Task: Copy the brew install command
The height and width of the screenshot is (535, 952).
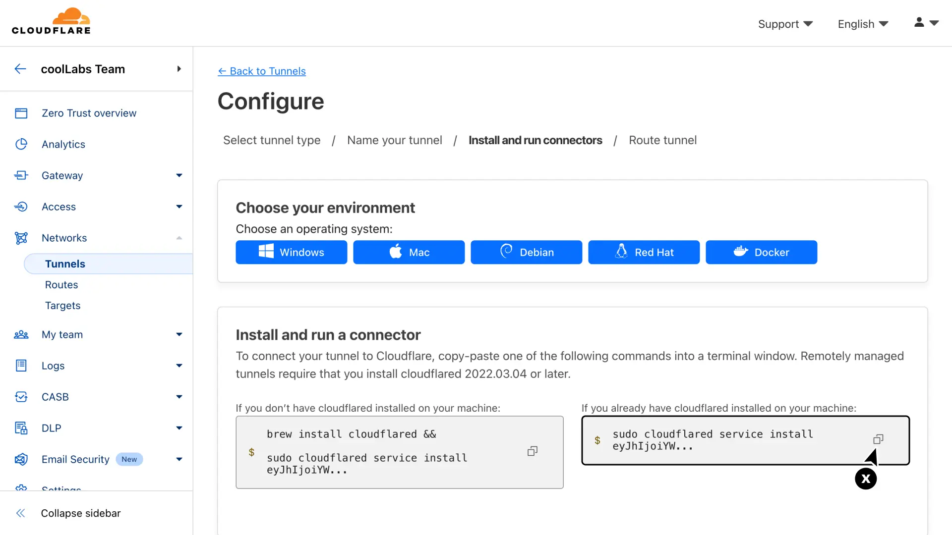Action: pyautogui.click(x=532, y=451)
